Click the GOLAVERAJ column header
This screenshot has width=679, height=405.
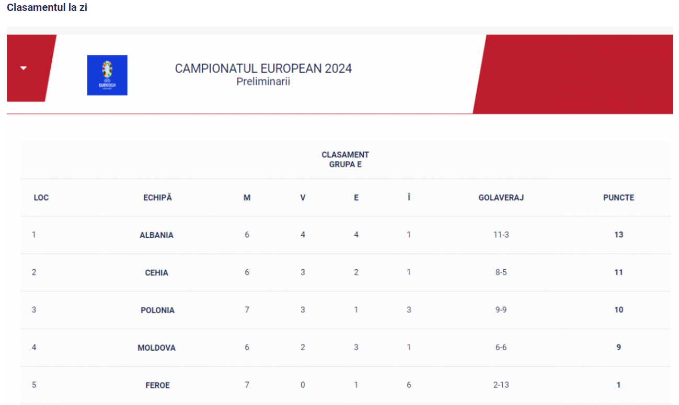click(501, 198)
